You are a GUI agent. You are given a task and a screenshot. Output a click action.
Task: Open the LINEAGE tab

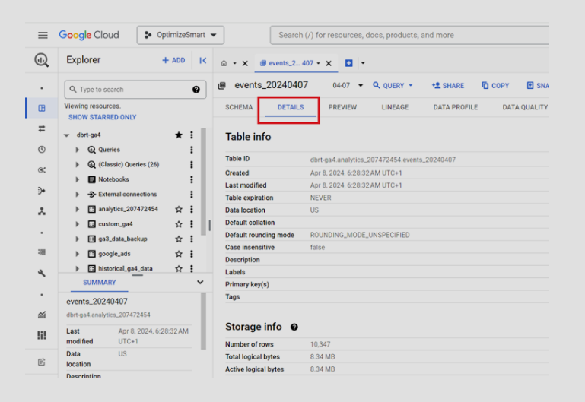click(395, 107)
